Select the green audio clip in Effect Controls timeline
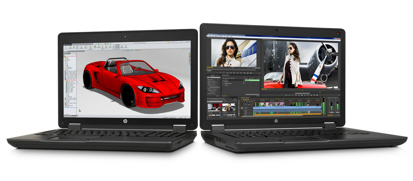 [x=252, y=80]
